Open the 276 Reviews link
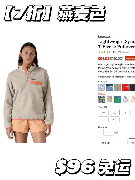This screenshot has width=135, height=180. point(123,52)
